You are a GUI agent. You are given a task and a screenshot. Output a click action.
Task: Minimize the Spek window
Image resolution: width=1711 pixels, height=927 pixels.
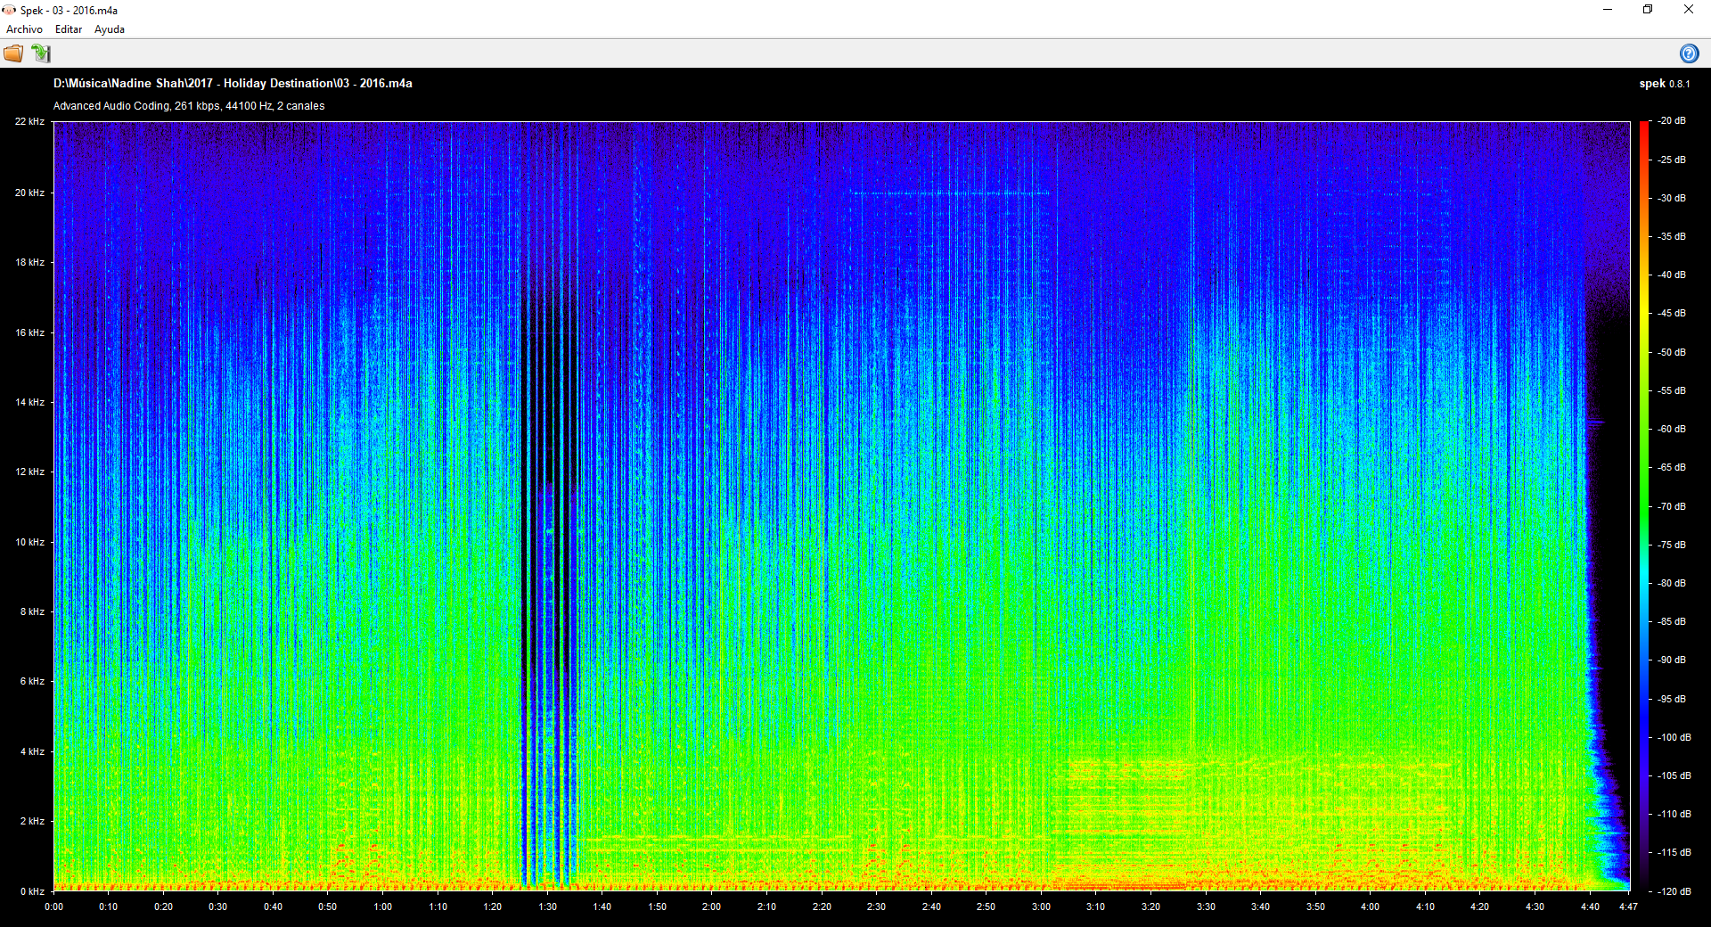[x=1608, y=10]
